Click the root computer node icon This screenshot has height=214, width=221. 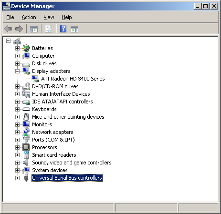point(17,41)
